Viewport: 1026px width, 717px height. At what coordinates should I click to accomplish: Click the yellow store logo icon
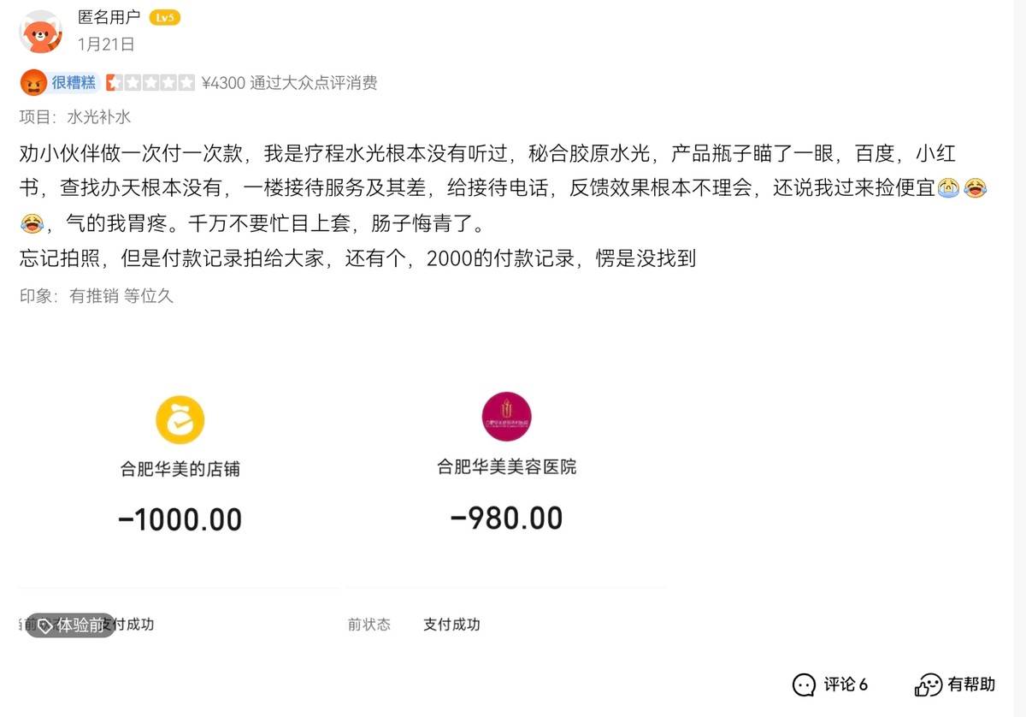[180, 419]
